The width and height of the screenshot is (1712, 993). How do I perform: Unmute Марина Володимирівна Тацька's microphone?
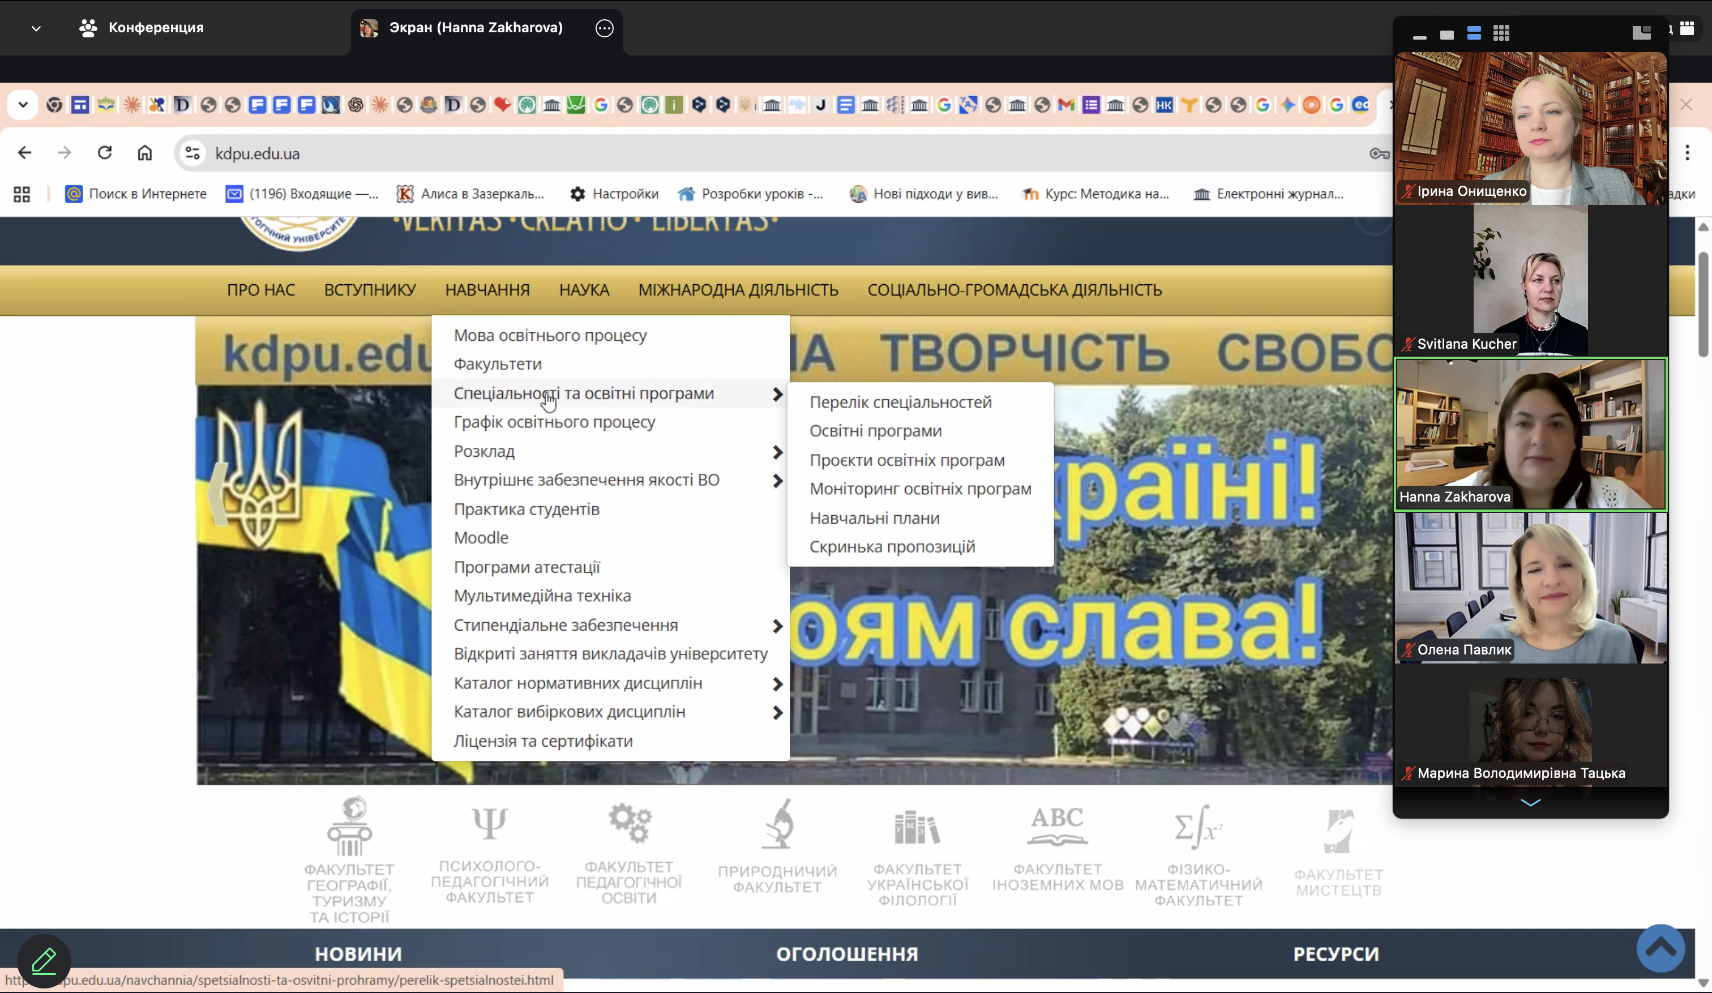[x=1407, y=773]
